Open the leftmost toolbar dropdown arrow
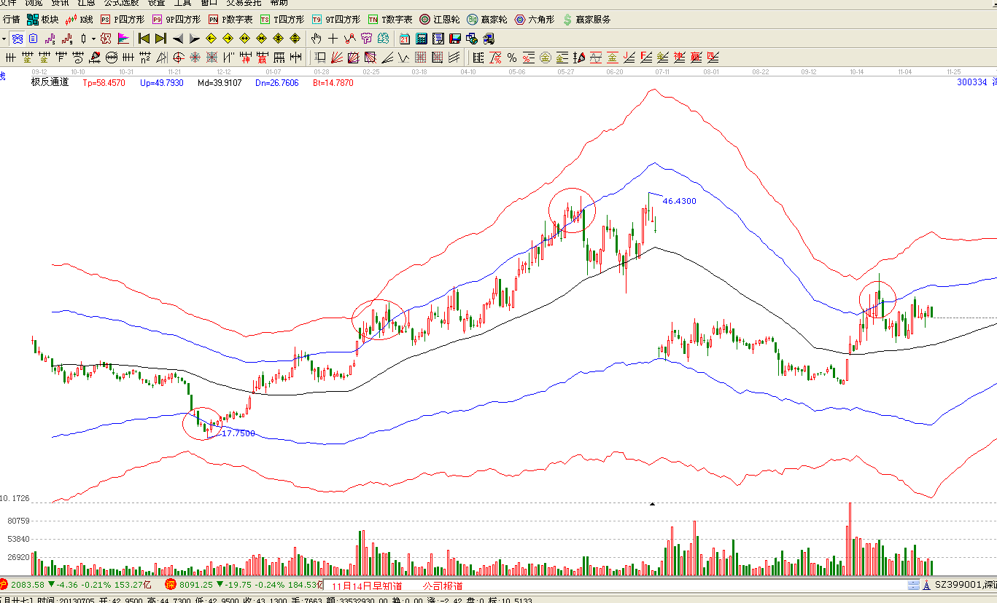Screen dimensions: 997x603 [4, 39]
